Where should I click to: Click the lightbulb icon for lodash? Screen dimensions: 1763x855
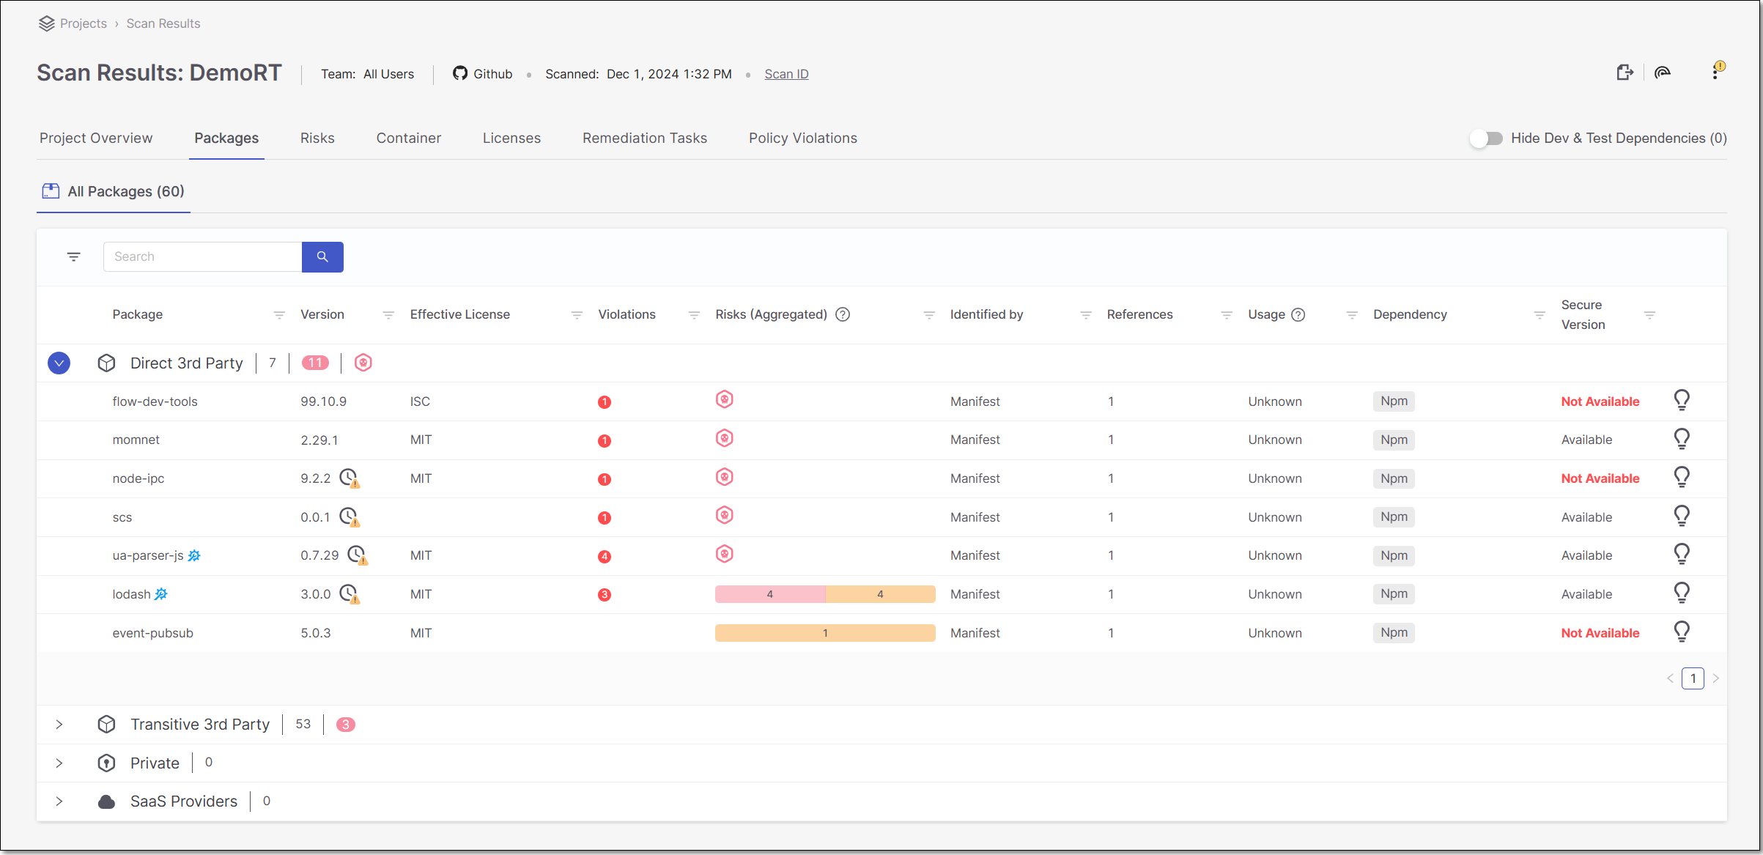[1682, 593]
